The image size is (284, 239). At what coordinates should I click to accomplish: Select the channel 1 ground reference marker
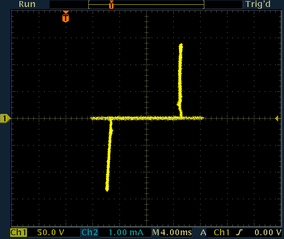pyautogui.click(x=5, y=119)
